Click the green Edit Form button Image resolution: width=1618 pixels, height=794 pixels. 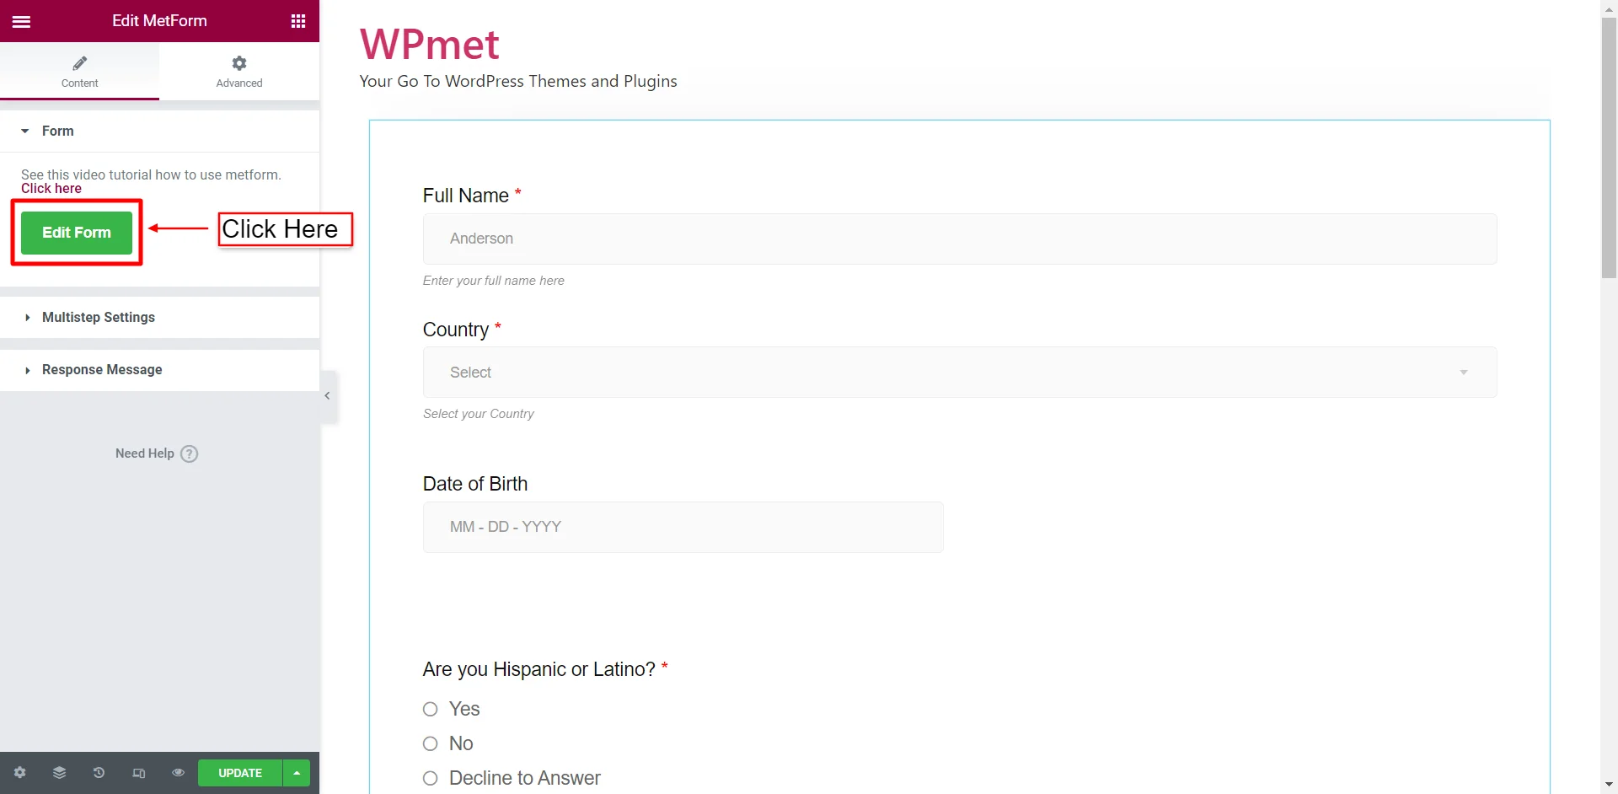point(77,233)
